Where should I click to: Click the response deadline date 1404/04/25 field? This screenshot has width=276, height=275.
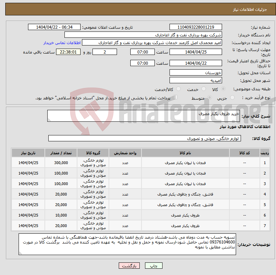[x=195, y=52]
